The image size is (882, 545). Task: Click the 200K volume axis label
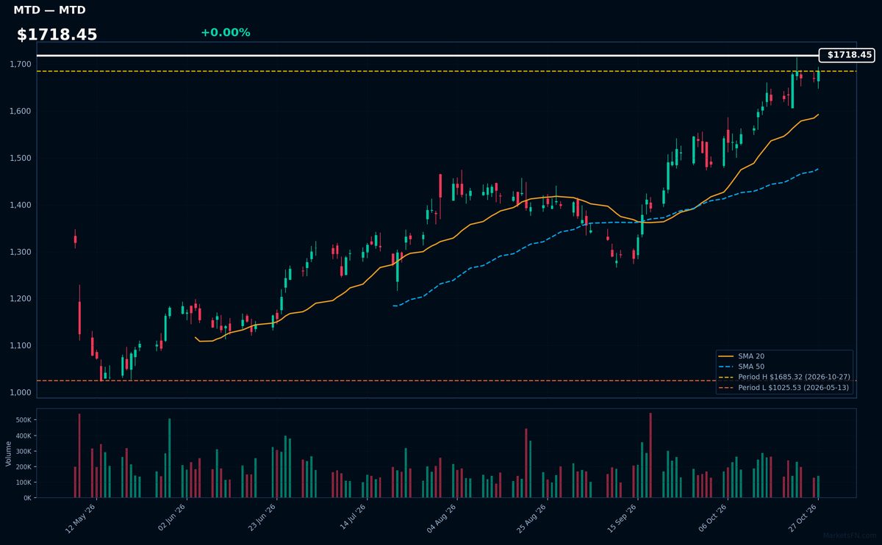tap(24, 467)
